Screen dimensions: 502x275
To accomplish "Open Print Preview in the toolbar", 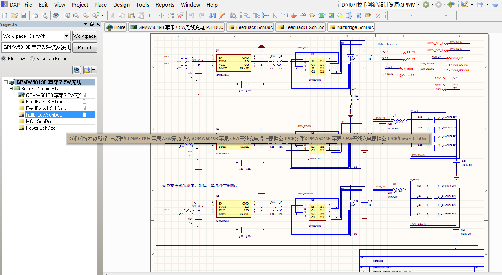I will (x=44, y=15).
